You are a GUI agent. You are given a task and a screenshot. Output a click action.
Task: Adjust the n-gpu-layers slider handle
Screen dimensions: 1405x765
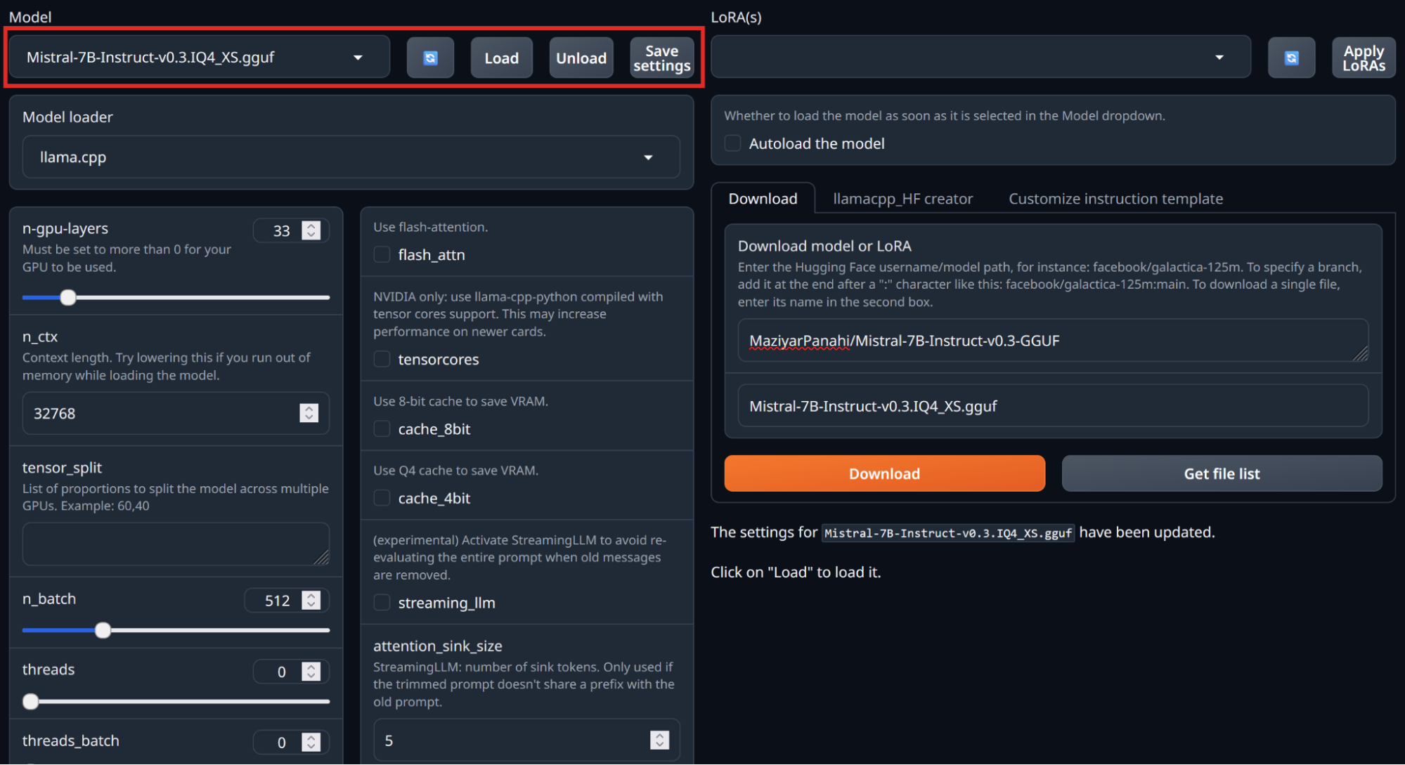pyautogui.click(x=67, y=297)
